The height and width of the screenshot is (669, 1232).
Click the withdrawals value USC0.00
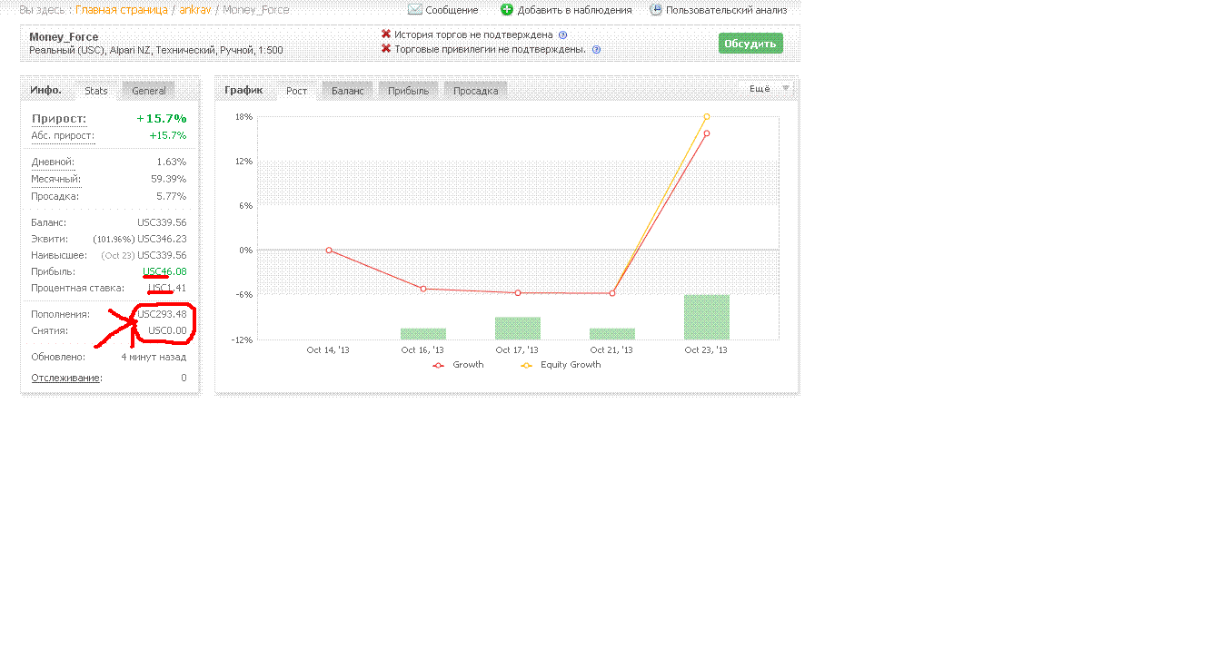point(167,330)
